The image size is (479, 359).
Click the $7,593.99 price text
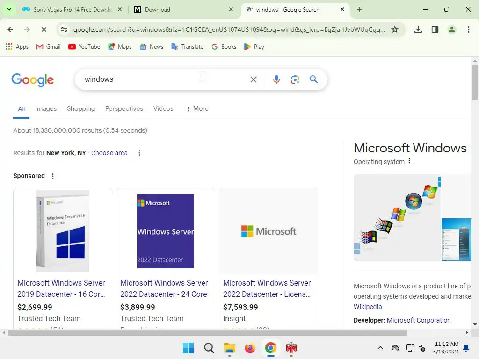240,307
